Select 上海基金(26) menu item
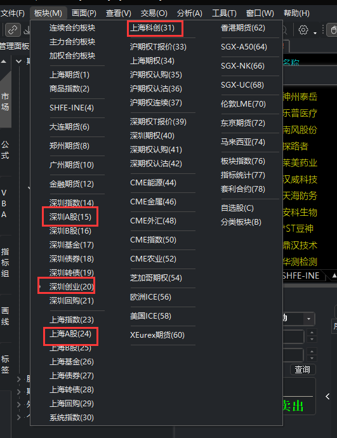This screenshot has height=438, width=337. [72, 361]
